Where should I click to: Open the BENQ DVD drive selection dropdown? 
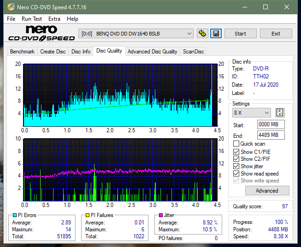(x=136, y=34)
